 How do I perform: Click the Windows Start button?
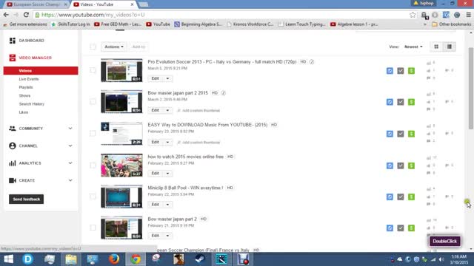tap(8, 259)
